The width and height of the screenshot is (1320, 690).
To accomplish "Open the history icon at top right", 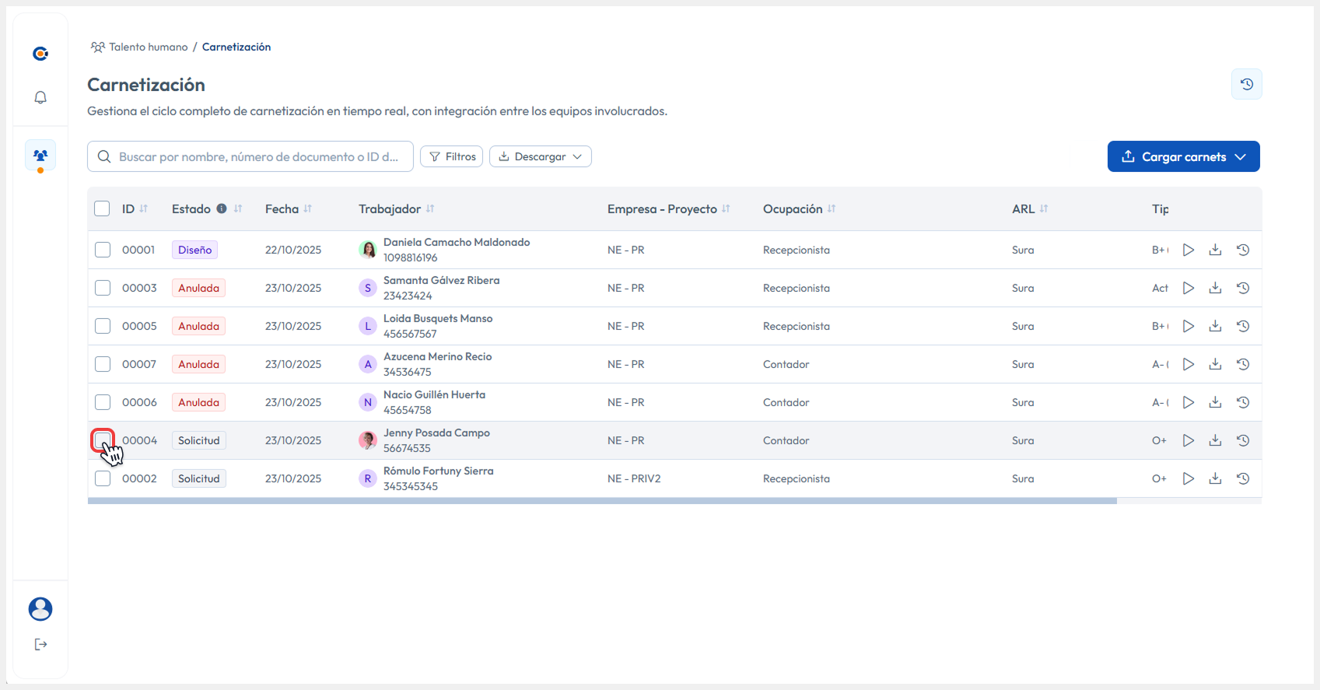I will [1246, 84].
